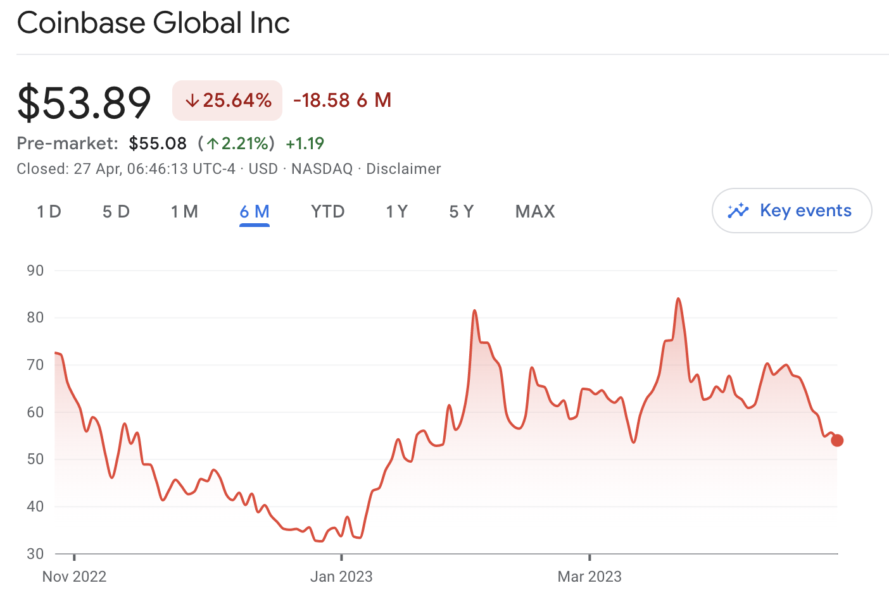889x607 pixels.
Task: Click the Nov 2022 axis label
Action: (x=74, y=577)
